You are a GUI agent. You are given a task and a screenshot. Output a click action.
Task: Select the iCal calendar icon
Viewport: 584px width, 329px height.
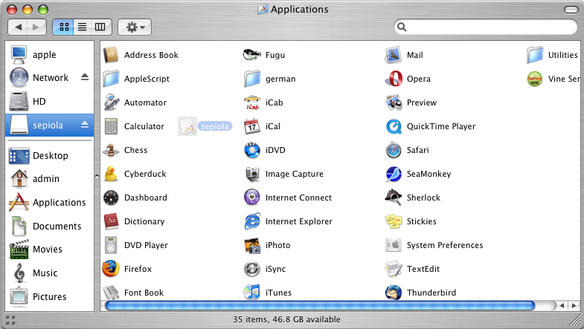[x=252, y=126]
